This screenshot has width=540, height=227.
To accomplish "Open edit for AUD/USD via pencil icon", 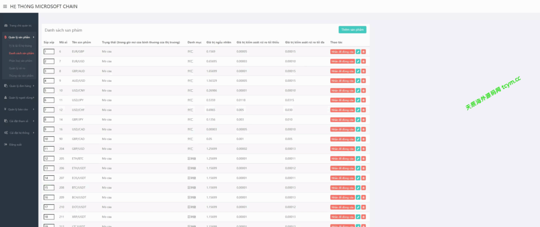I will pyautogui.click(x=358, y=81).
